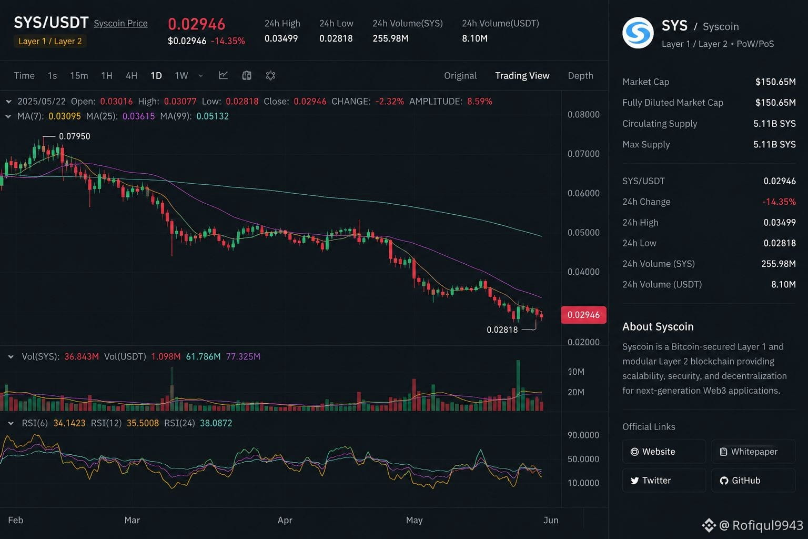Click the 0.02818 low price marker
The image size is (808, 539).
point(502,330)
